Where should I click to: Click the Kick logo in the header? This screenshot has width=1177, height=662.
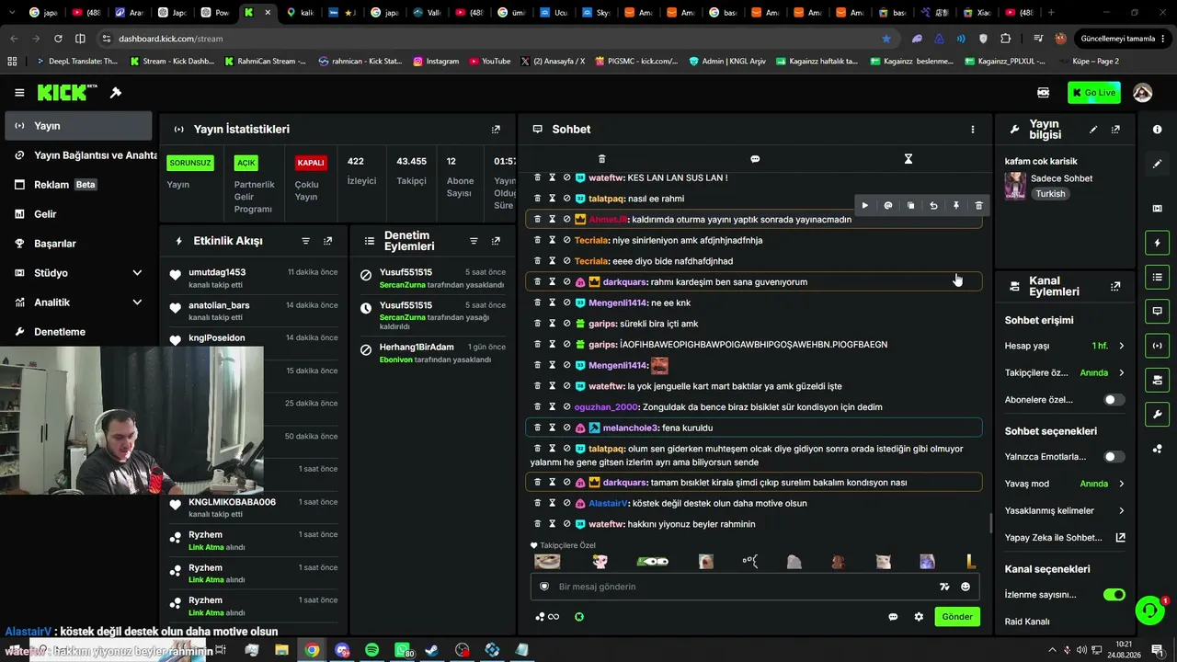point(66,93)
